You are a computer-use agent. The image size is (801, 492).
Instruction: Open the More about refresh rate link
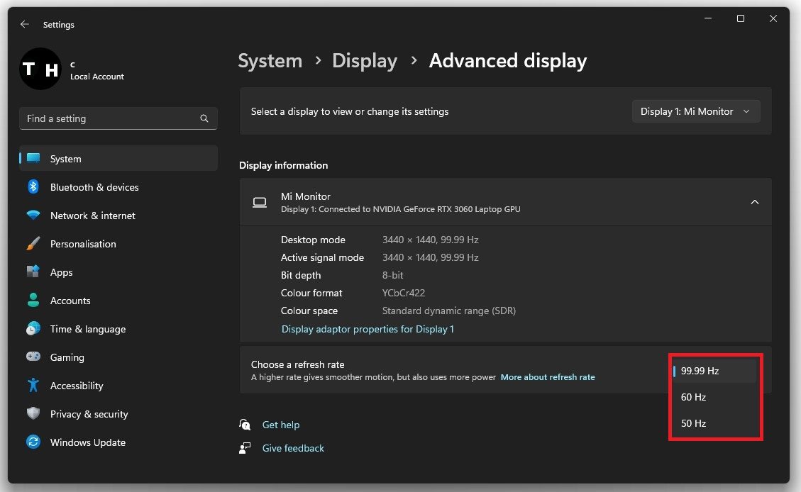(x=547, y=377)
